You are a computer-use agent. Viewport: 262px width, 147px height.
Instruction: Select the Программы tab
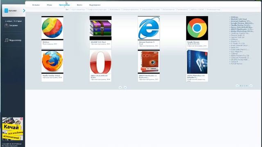click(64, 5)
